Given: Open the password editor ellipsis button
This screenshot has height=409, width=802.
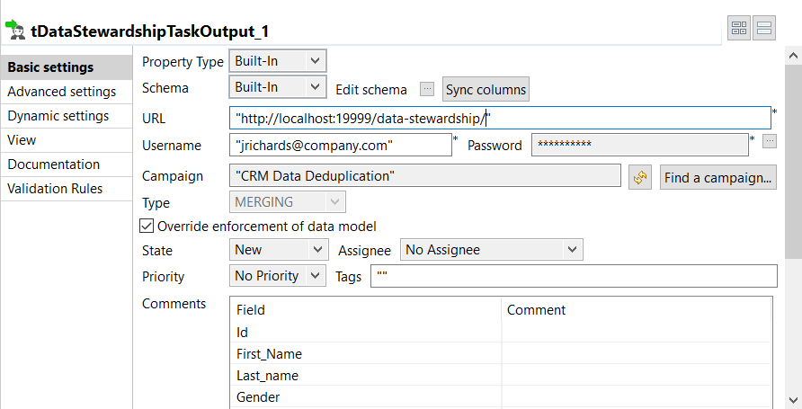Looking at the screenshot, I should (x=769, y=141).
